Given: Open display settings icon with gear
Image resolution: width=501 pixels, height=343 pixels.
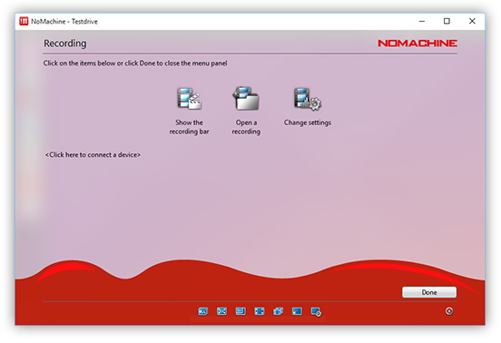Looking at the screenshot, I should 317,312.
